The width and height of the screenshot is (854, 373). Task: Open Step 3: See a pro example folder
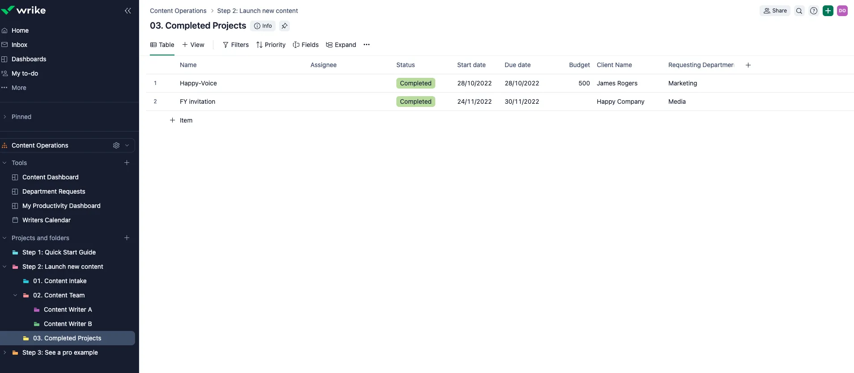[60, 352]
